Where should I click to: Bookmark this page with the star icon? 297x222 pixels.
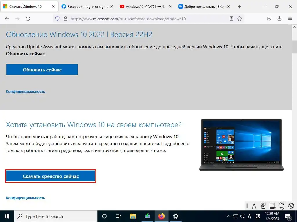click(x=240, y=18)
